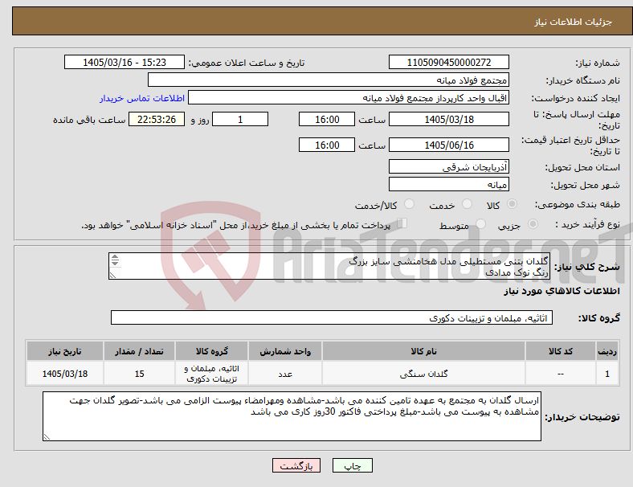Choose the متوسط purchase type radio

pyautogui.click(x=480, y=223)
